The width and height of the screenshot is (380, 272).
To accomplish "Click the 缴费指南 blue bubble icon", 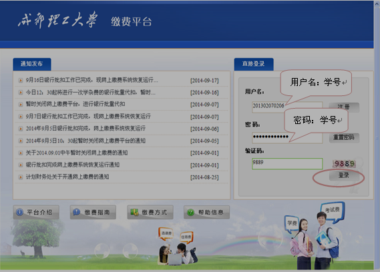I will [x=76, y=212].
